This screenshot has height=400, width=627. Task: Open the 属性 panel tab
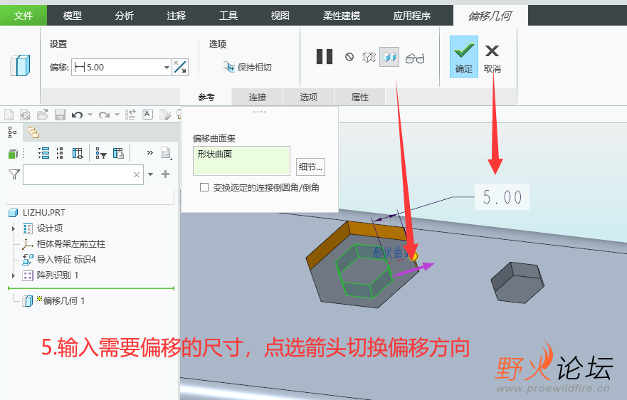(360, 98)
